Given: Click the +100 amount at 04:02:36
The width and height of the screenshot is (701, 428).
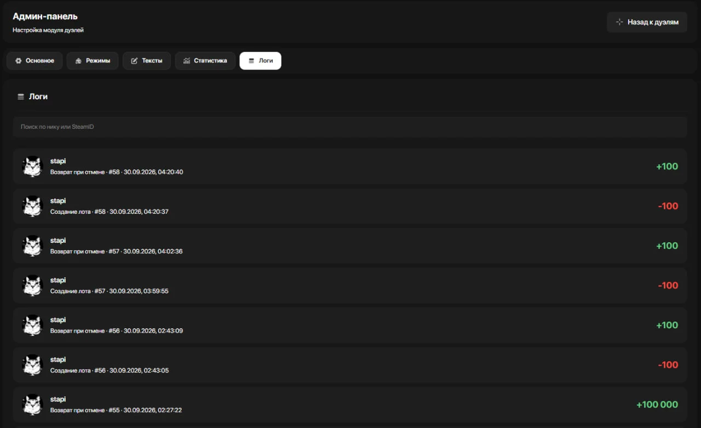Looking at the screenshot, I should coord(667,246).
